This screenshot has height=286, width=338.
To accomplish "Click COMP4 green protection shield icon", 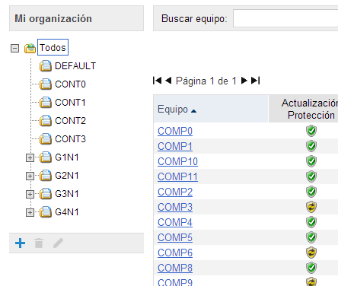I will click(x=311, y=222).
